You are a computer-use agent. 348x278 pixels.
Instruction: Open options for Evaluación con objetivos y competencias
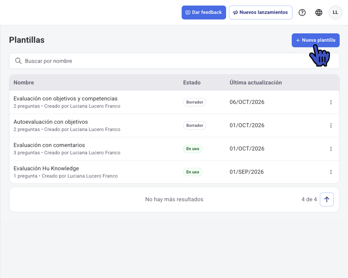331,102
